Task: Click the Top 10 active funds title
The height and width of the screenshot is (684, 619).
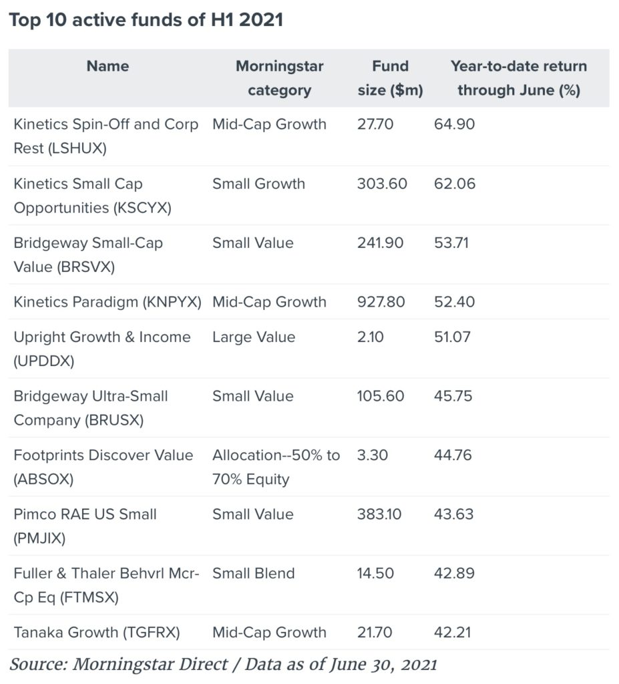Action: coord(146,20)
